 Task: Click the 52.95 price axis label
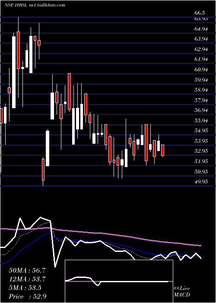pyautogui.click(x=201, y=151)
